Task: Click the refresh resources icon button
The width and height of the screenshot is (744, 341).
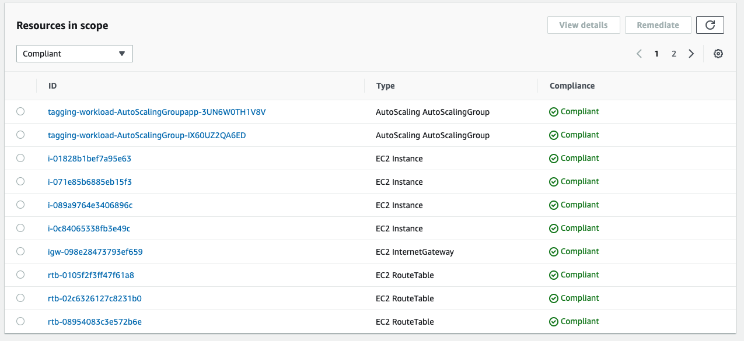Action: (x=710, y=25)
